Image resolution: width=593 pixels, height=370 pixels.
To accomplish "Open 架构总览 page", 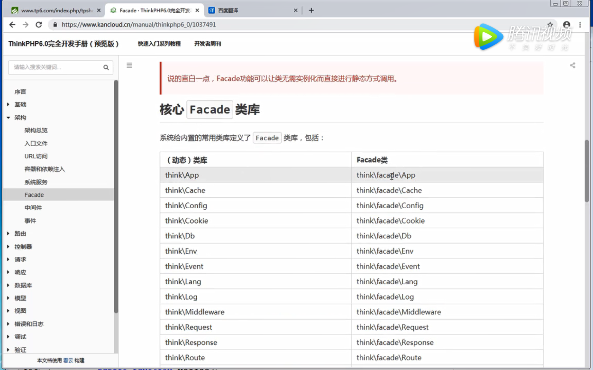I will (x=36, y=130).
